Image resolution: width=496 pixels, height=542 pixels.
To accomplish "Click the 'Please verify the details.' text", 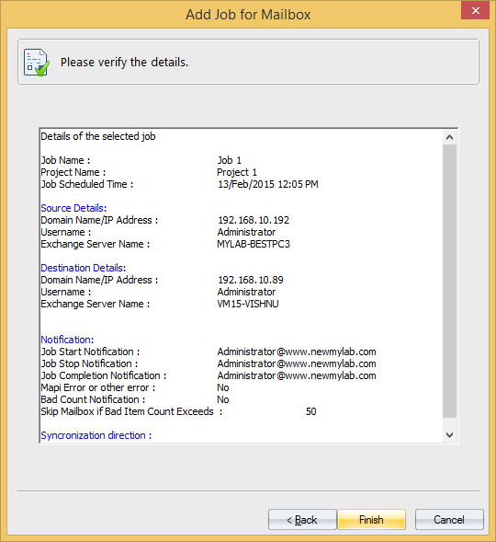I will pyautogui.click(x=125, y=63).
